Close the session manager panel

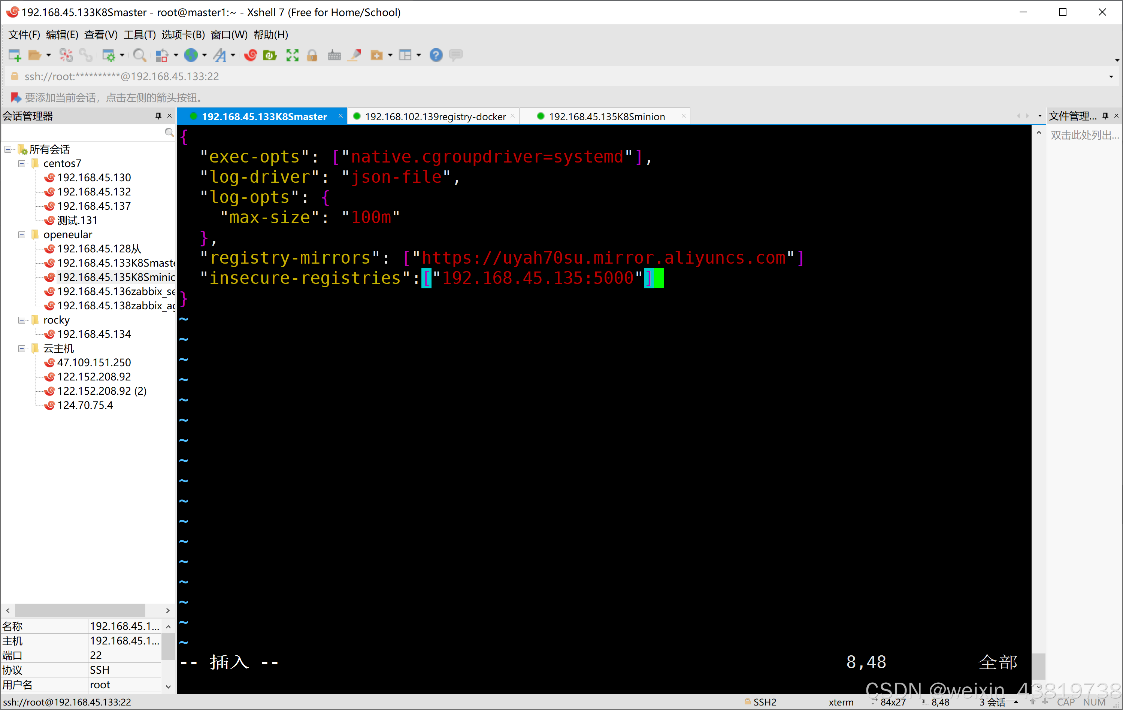[169, 116]
